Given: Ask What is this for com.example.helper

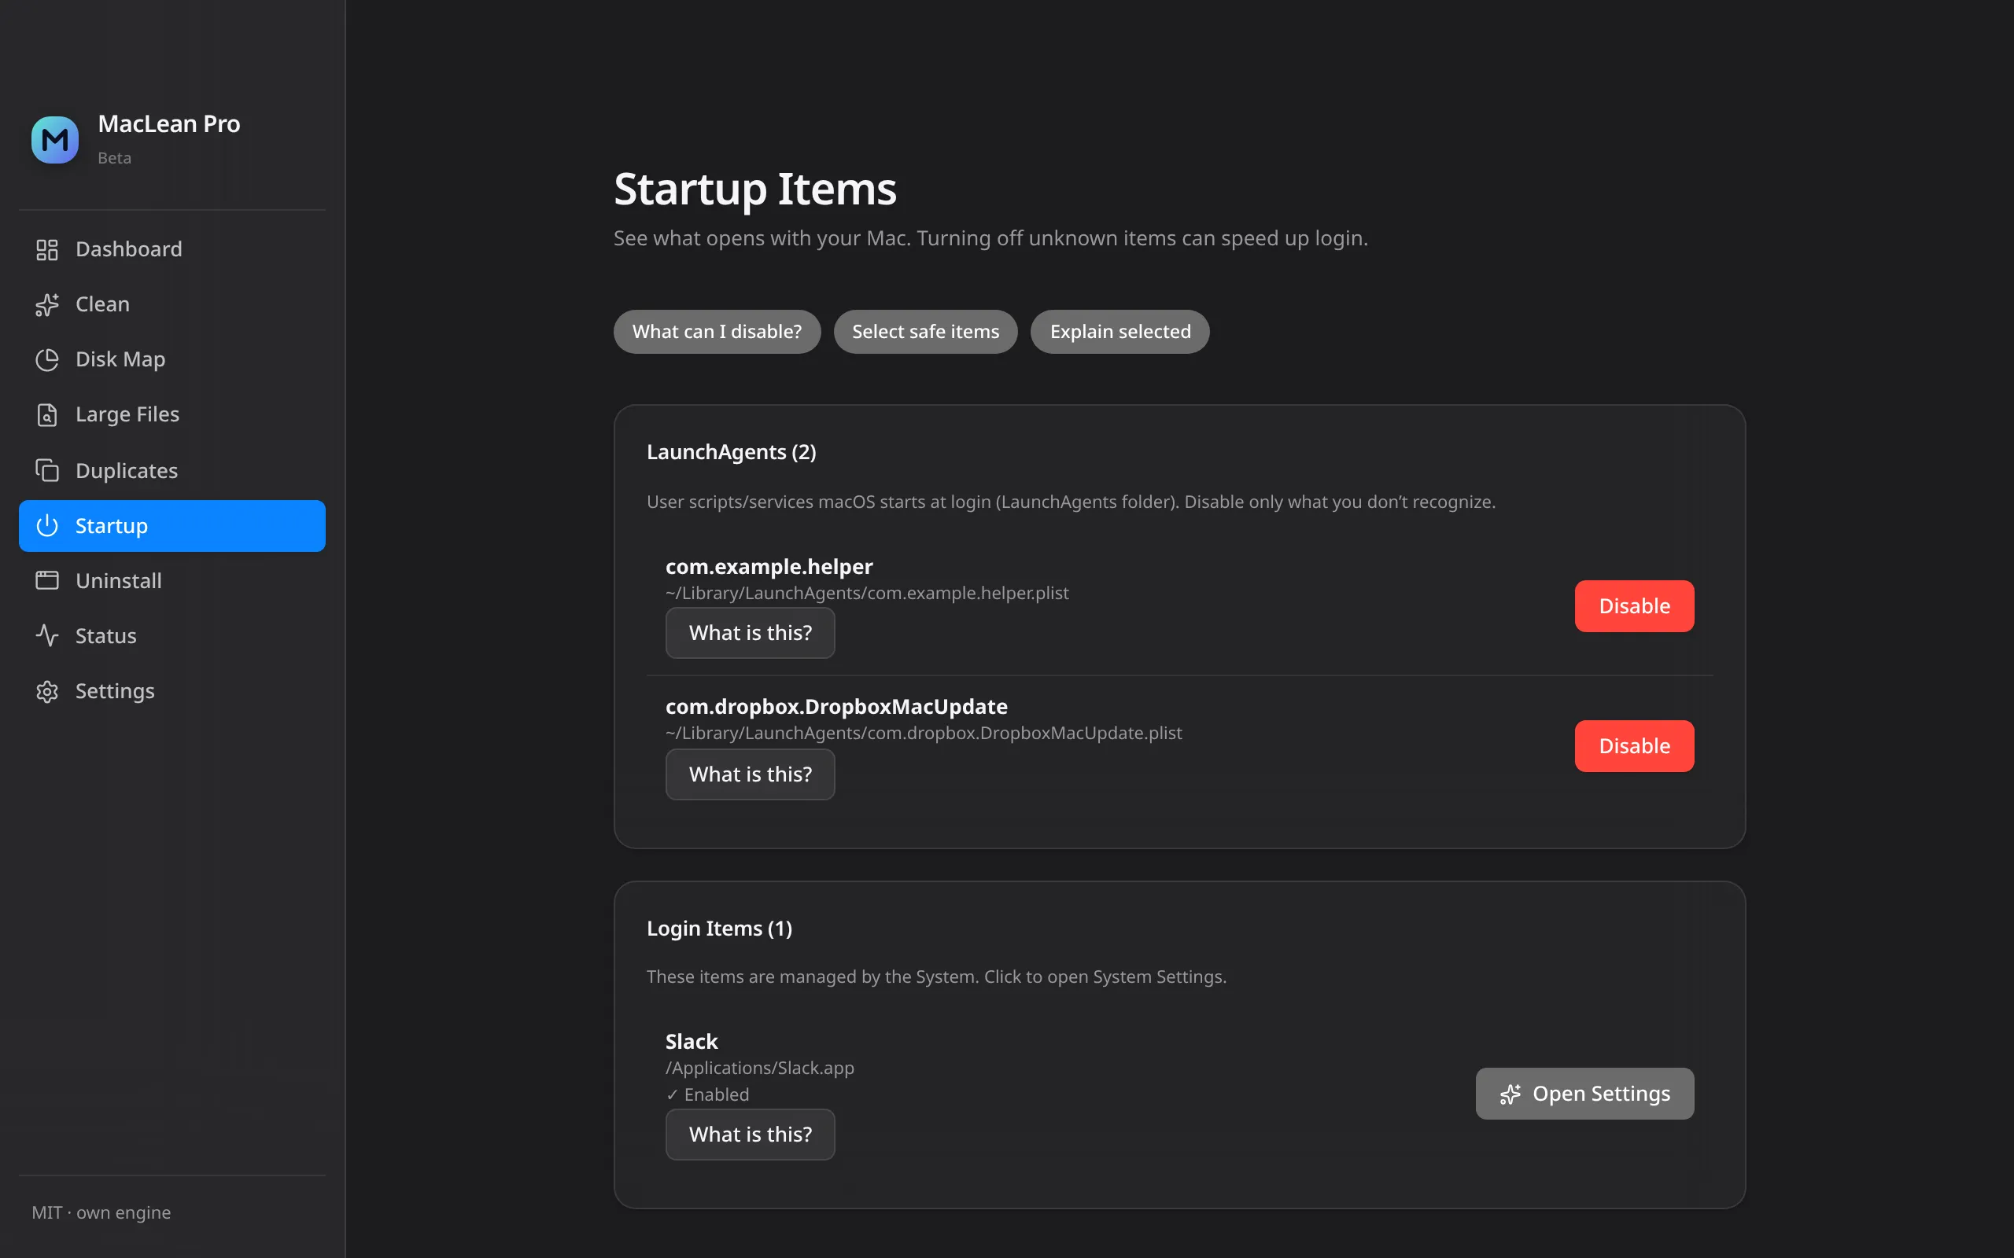Looking at the screenshot, I should [750, 633].
